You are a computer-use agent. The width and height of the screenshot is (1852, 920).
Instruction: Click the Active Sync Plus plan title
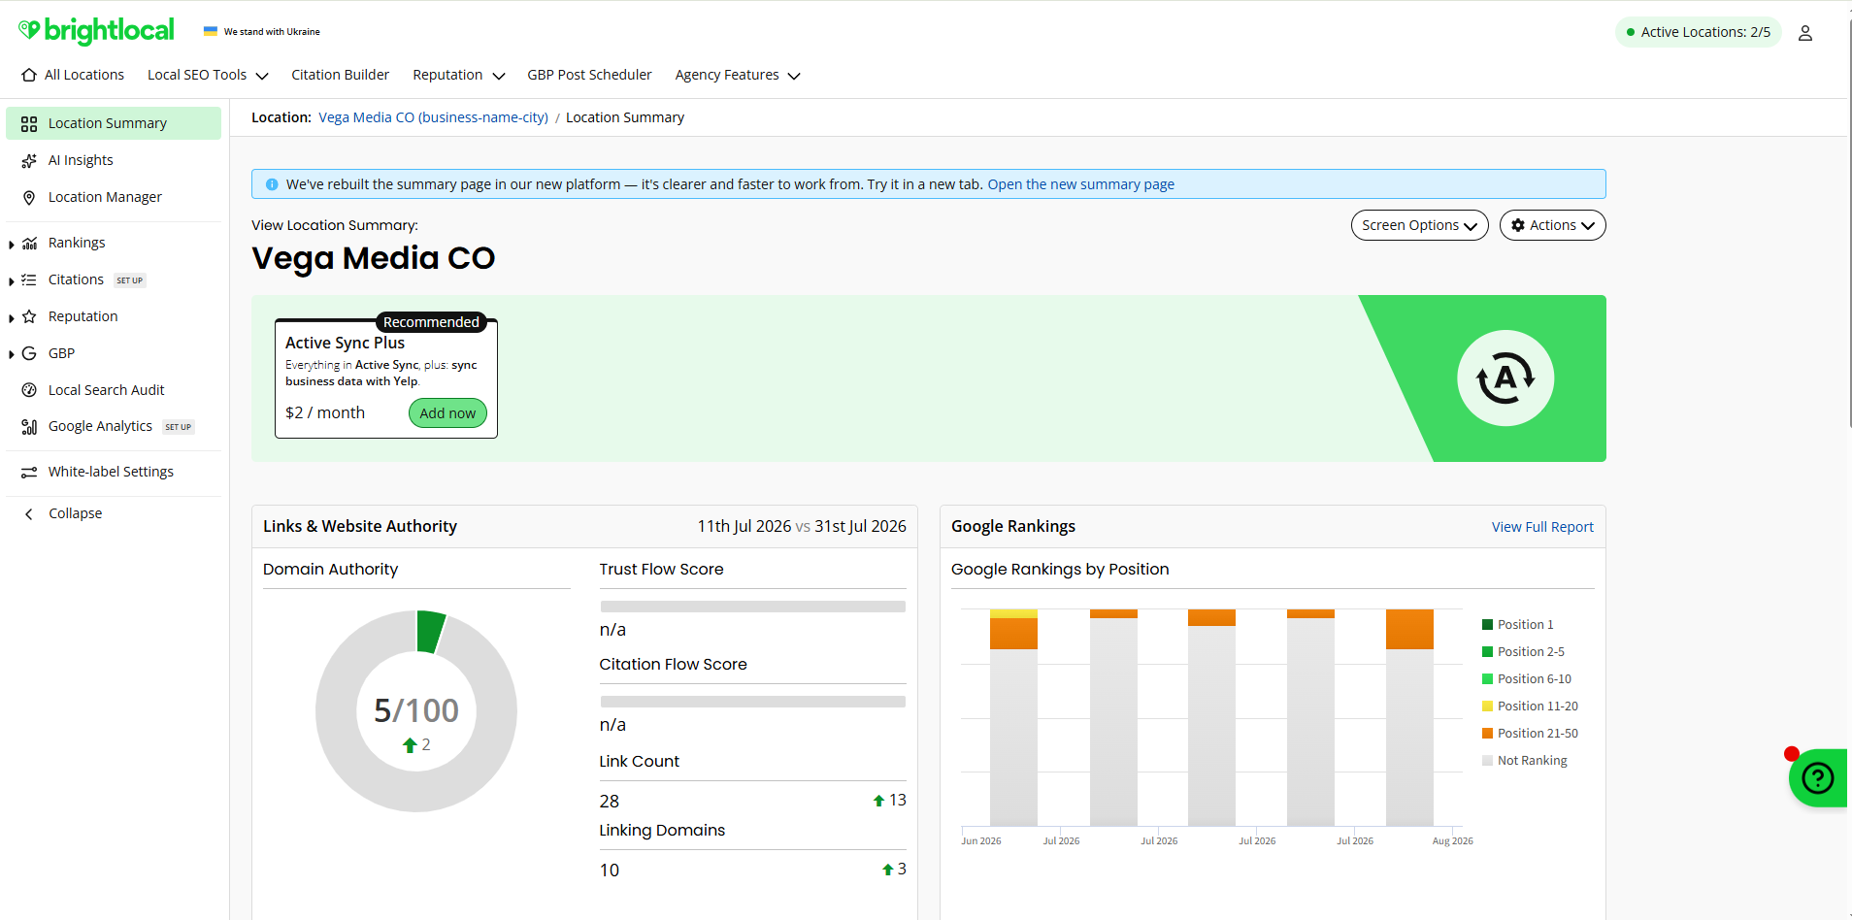[345, 343]
